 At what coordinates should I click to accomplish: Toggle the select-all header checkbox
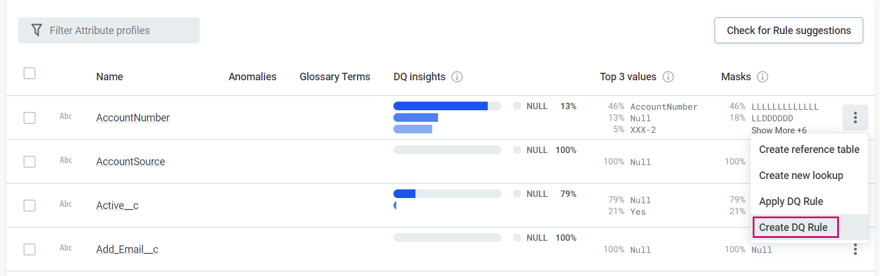(x=30, y=73)
